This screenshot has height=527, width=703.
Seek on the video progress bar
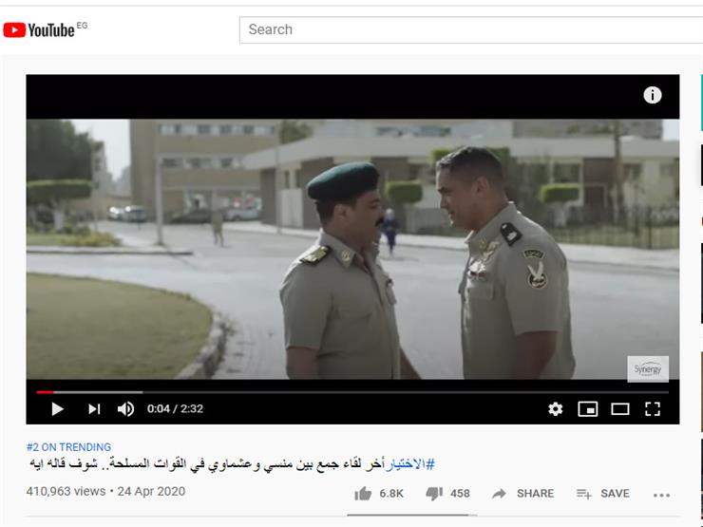(x=352, y=392)
